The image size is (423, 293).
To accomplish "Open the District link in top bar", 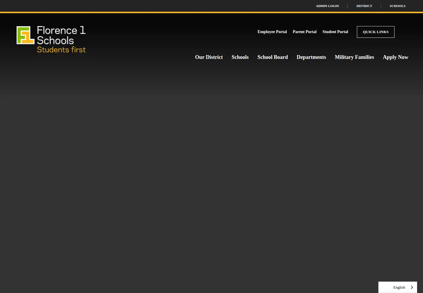I will coord(364,6).
